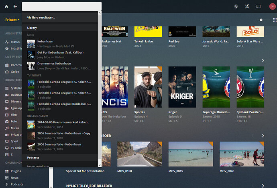Click the Indstillinger gear icon
The width and height of the screenshot is (277, 188).
(7, 48)
